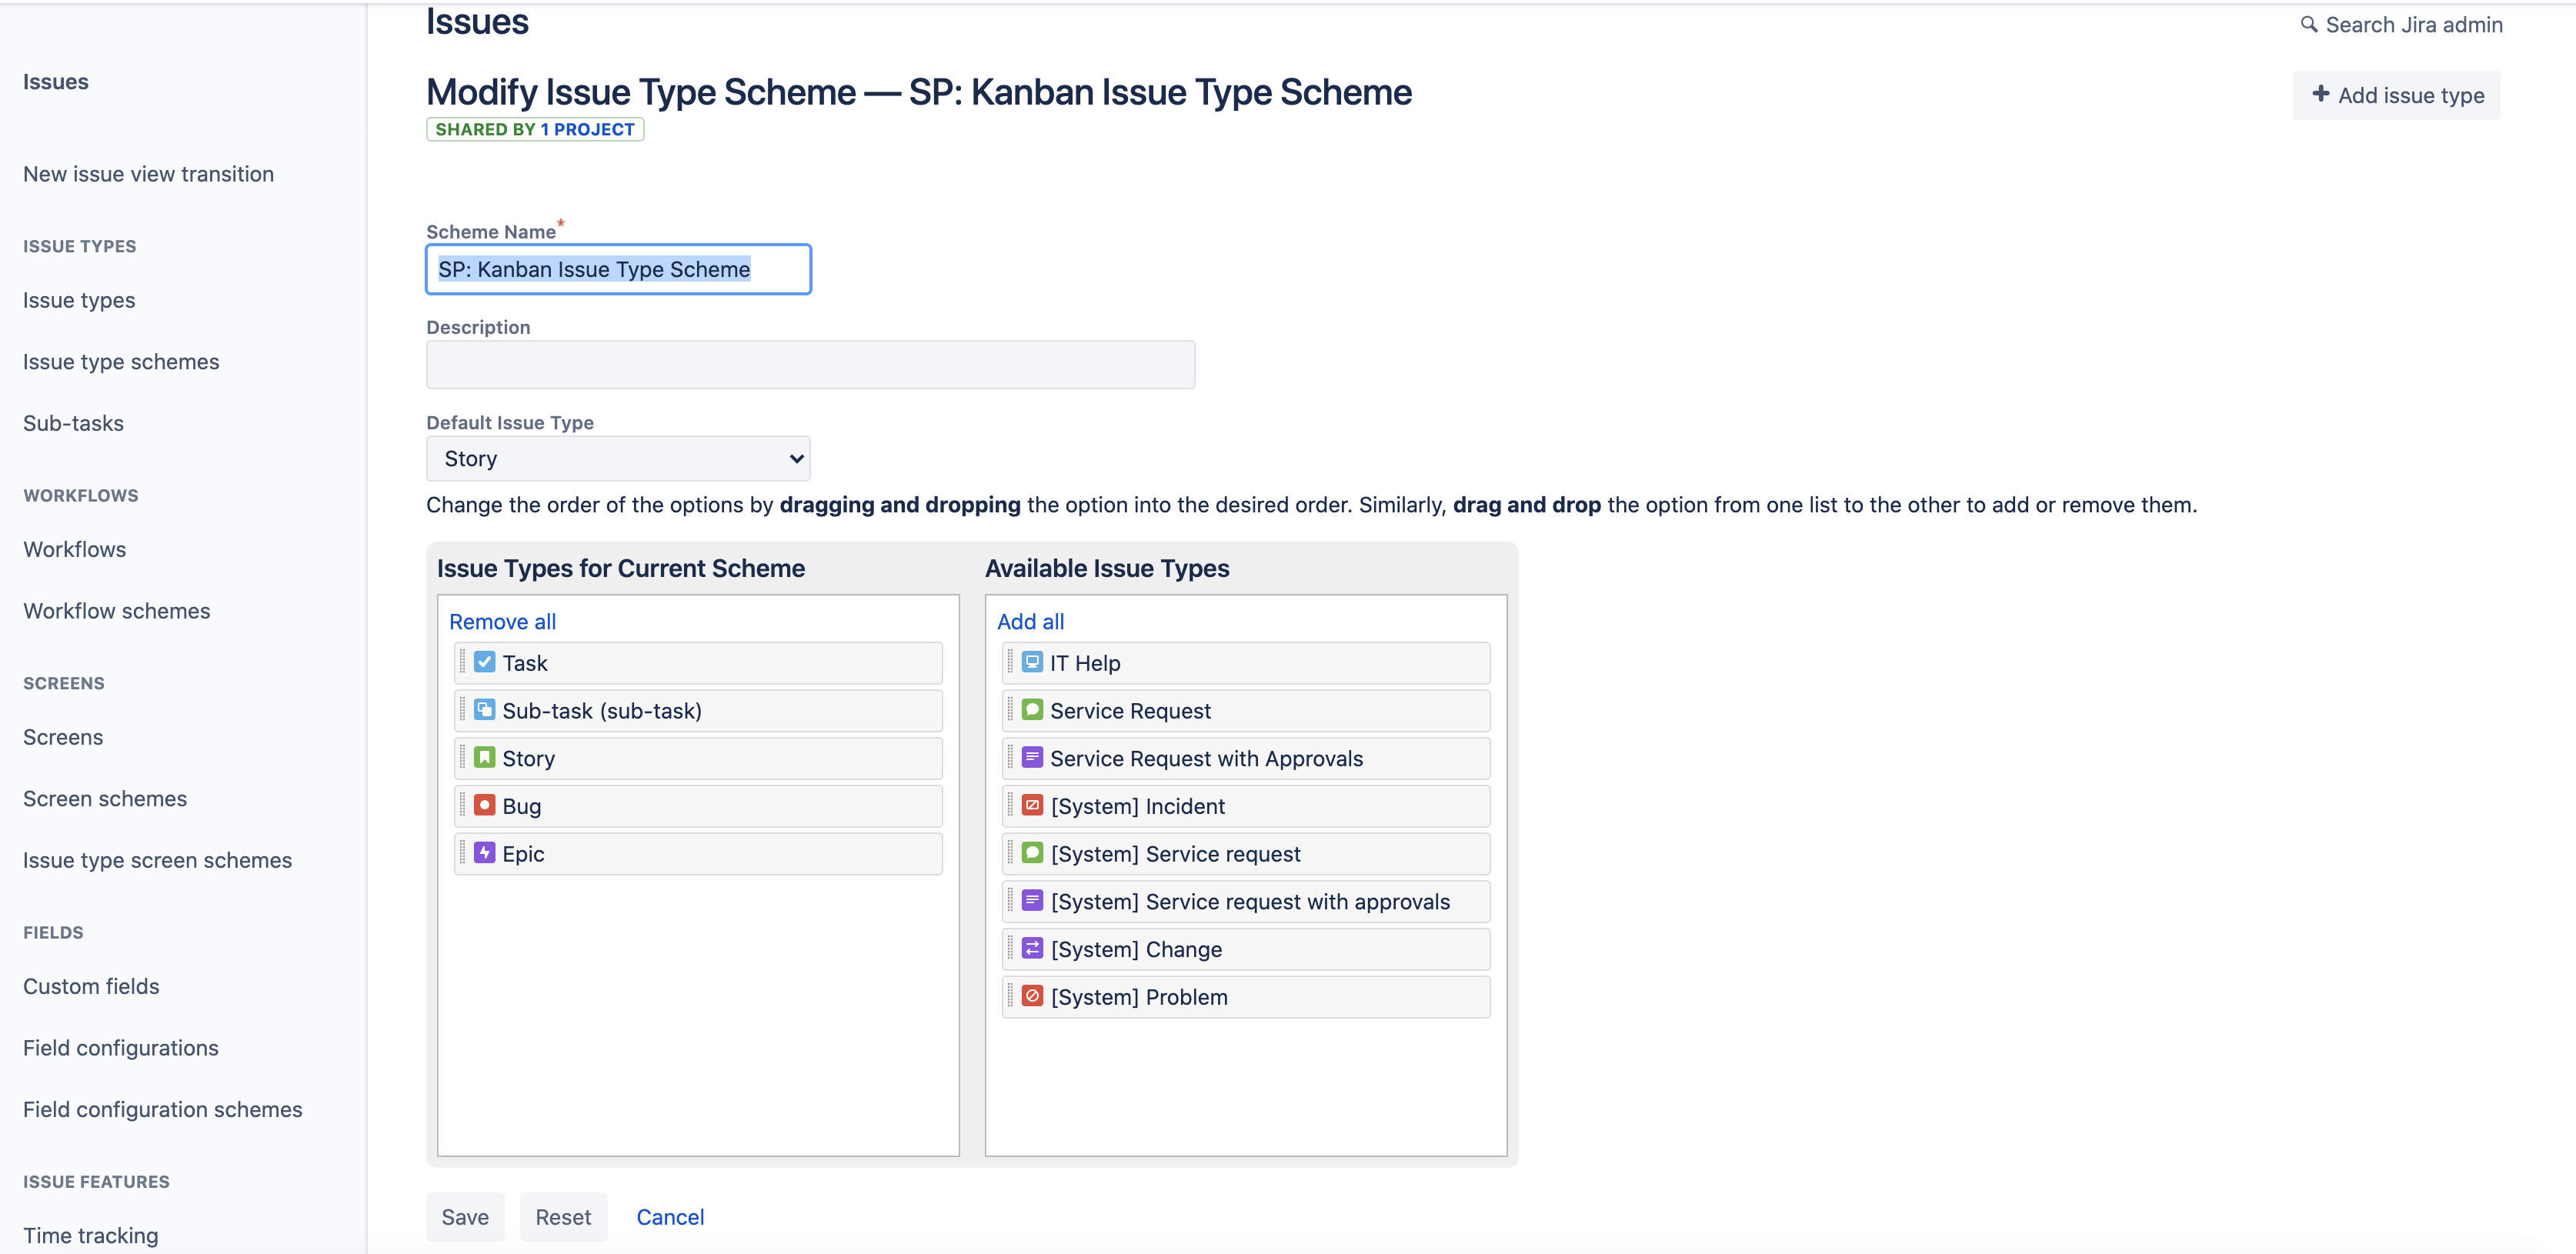The width and height of the screenshot is (2576, 1254).
Task: Click the Bug issue type icon
Action: [x=484, y=805]
